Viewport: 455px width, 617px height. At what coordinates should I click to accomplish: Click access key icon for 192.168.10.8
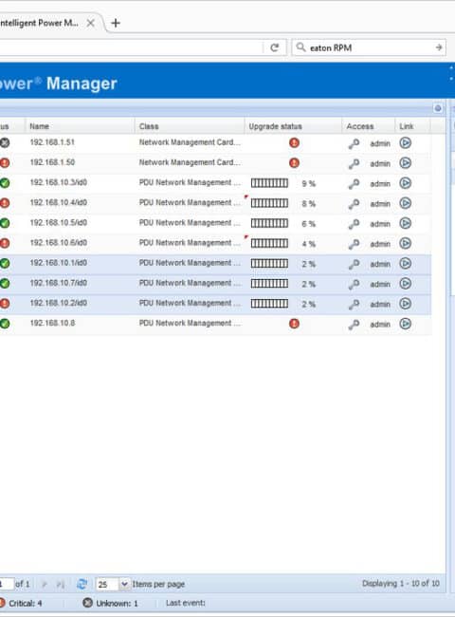tap(354, 325)
